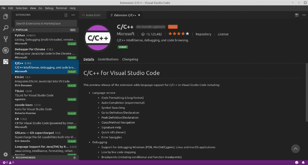Open Source Control view
The width and height of the screenshot is (308, 165).
6,39
